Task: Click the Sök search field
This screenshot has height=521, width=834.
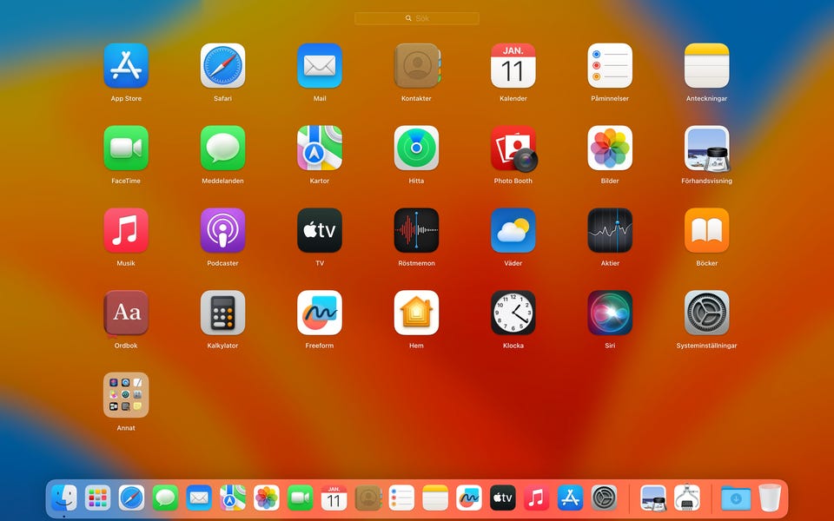Action: tap(417, 18)
